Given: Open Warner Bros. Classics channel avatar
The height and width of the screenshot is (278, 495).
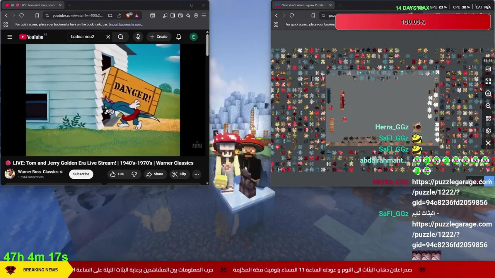Looking at the screenshot, I should coord(10,174).
